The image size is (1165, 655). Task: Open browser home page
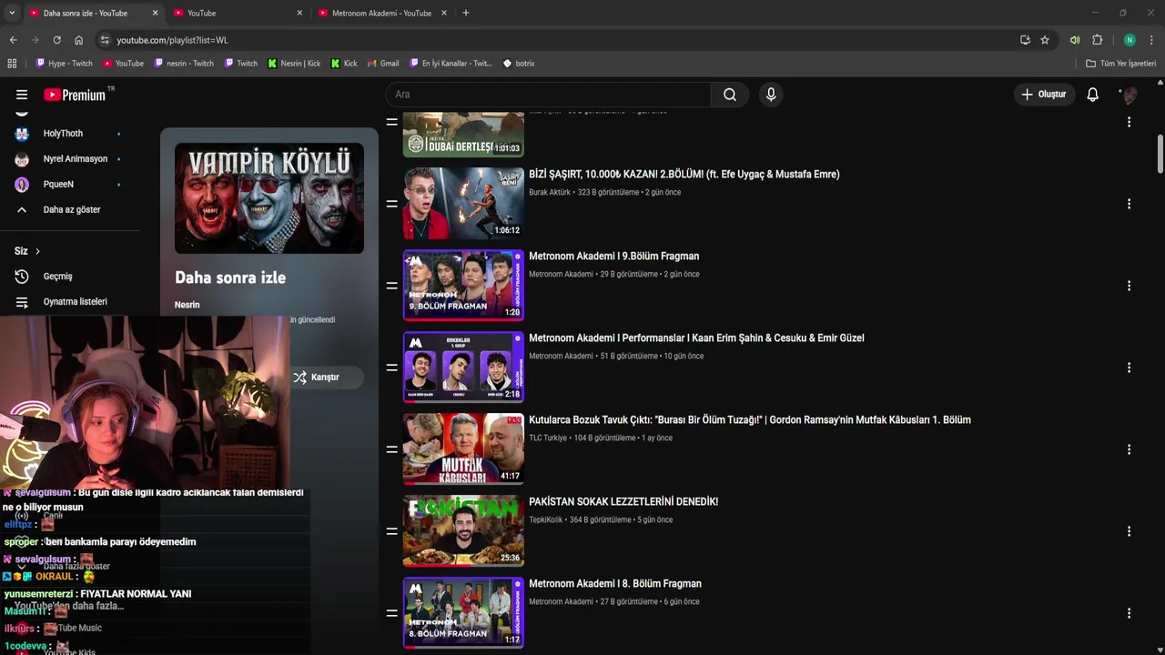pos(78,40)
